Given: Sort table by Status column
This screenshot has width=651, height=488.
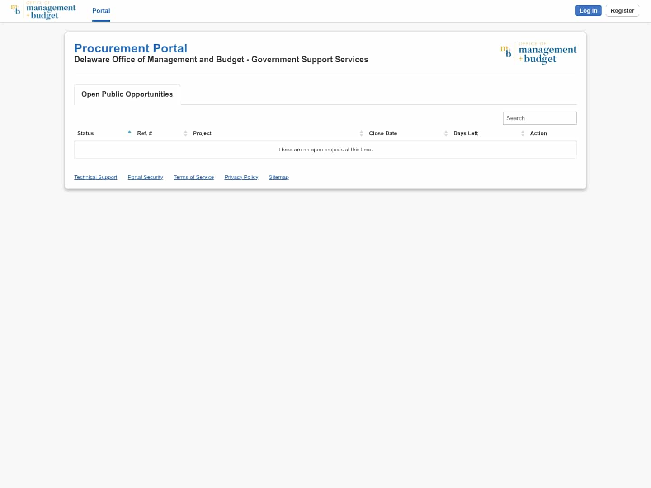Looking at the screenshot, I should point(104,133).
